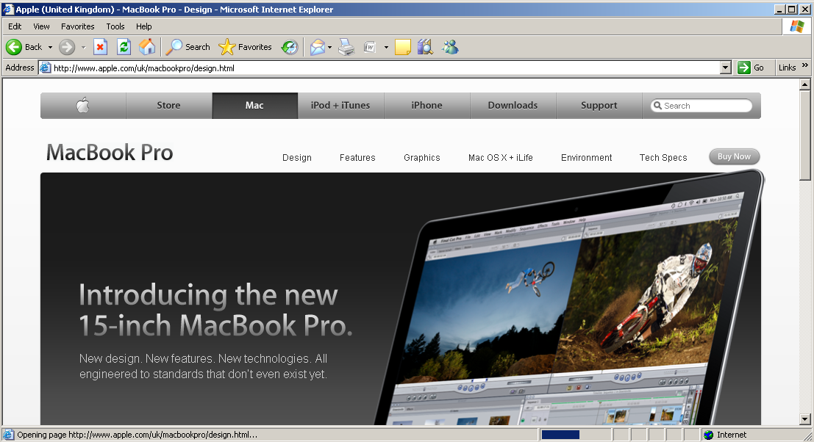Open the toolbar Search magnifier button
Viewport: 814px width, 442px height.
pos(188,47)
